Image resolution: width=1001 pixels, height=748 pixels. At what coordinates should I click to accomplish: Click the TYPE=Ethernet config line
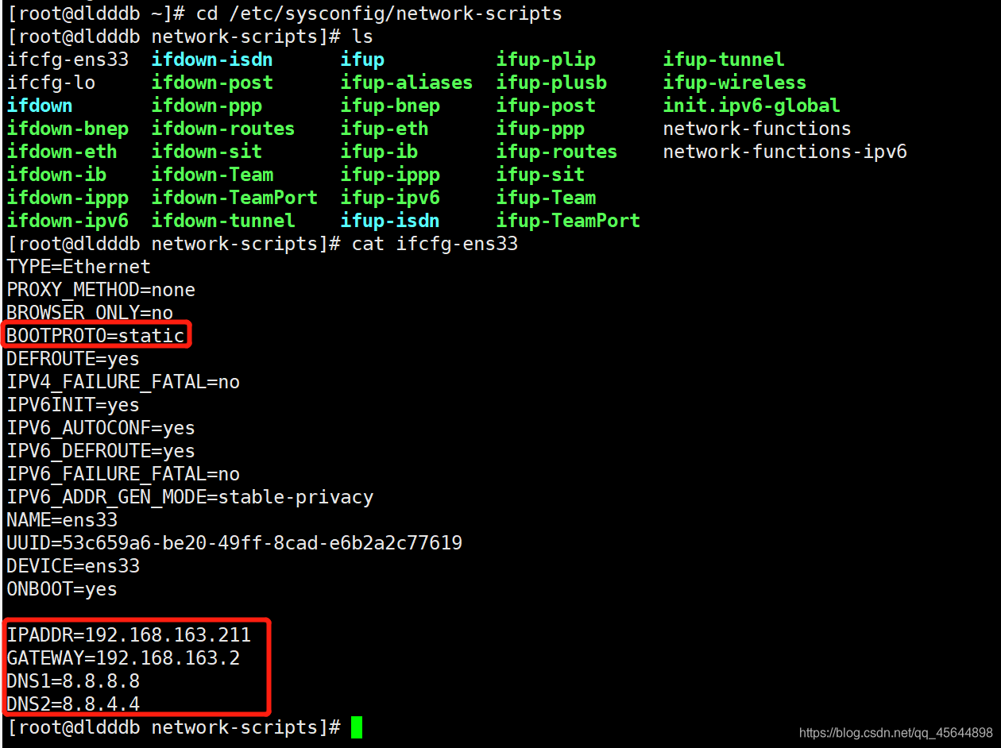[x=79, y=267]
